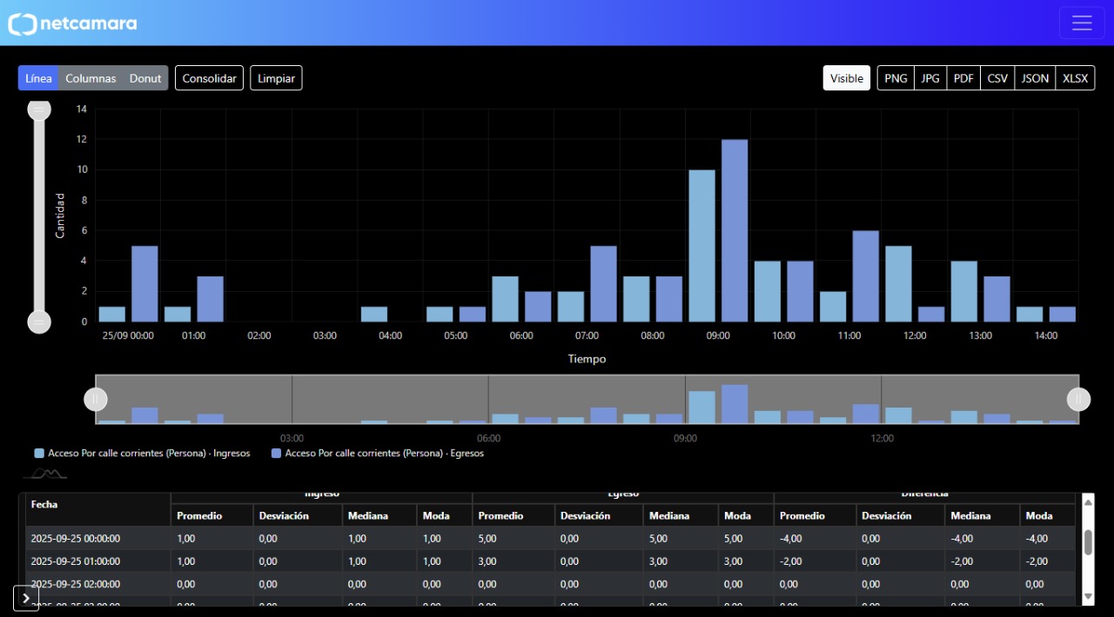Export the chart as PDF
The image size is (1114, 617).
(963, 78)
